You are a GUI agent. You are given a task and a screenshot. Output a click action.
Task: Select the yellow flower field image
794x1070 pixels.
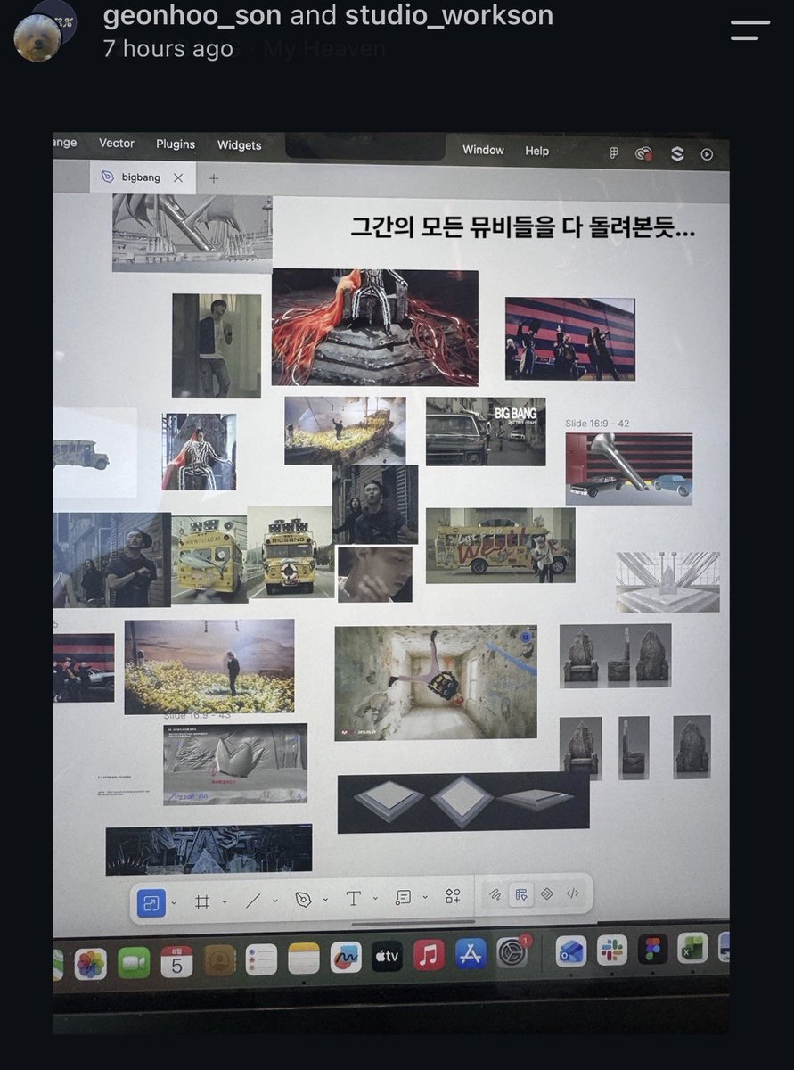click(x=209, y=667)
